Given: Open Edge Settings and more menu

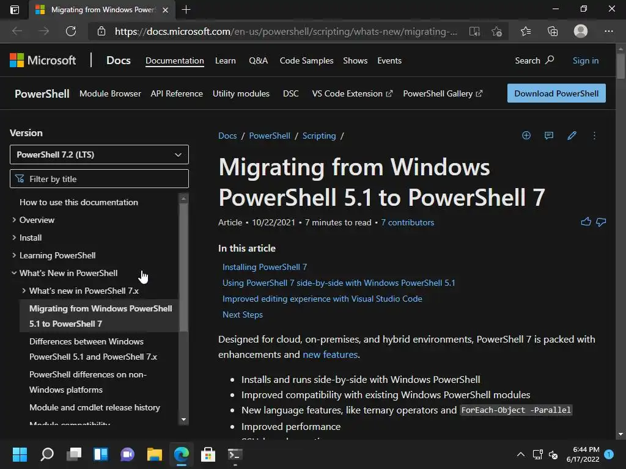Looking at the screenshot, I should pos(608,31).
